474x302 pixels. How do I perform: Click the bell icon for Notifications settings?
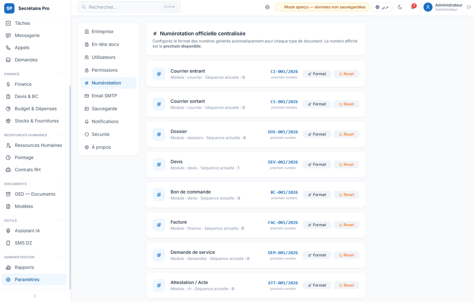pyautogui.click(x=87, y=122)
